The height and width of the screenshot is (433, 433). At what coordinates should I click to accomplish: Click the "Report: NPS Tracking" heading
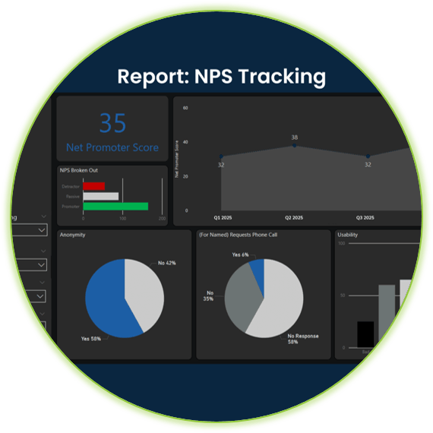click(222, 77)
